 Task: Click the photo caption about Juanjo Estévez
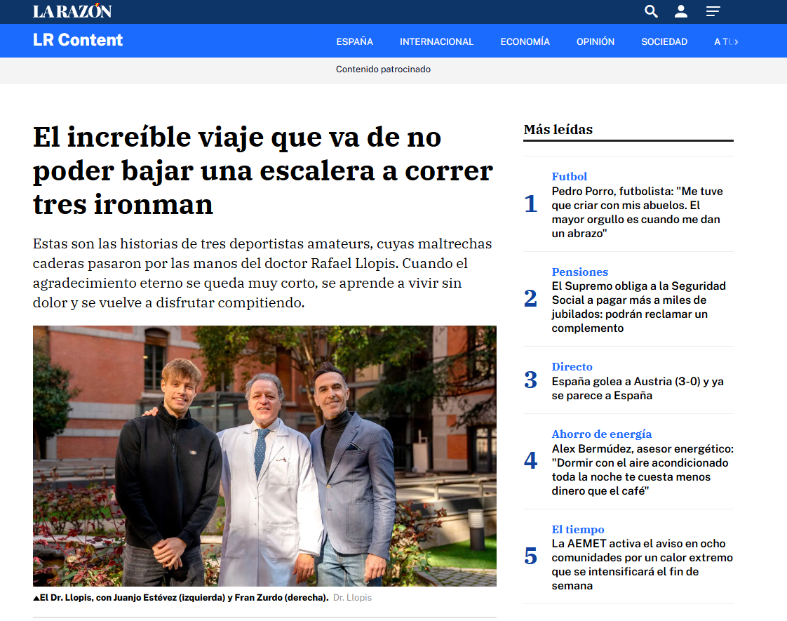click(184, 597)
